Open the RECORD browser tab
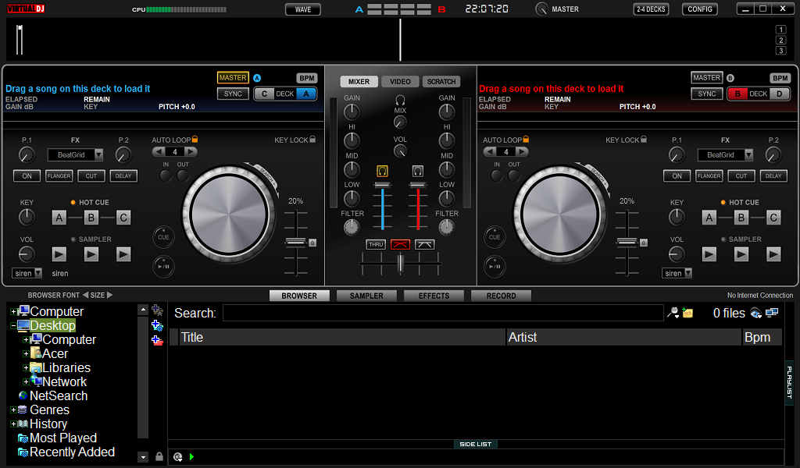The image size is (800, 468). (501, 296)
